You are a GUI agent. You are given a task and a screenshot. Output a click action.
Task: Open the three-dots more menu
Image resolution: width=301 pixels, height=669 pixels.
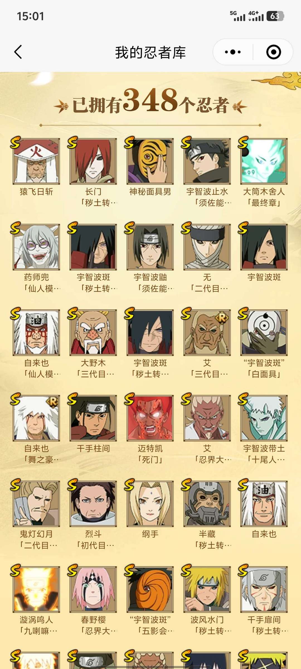point(233,52)
